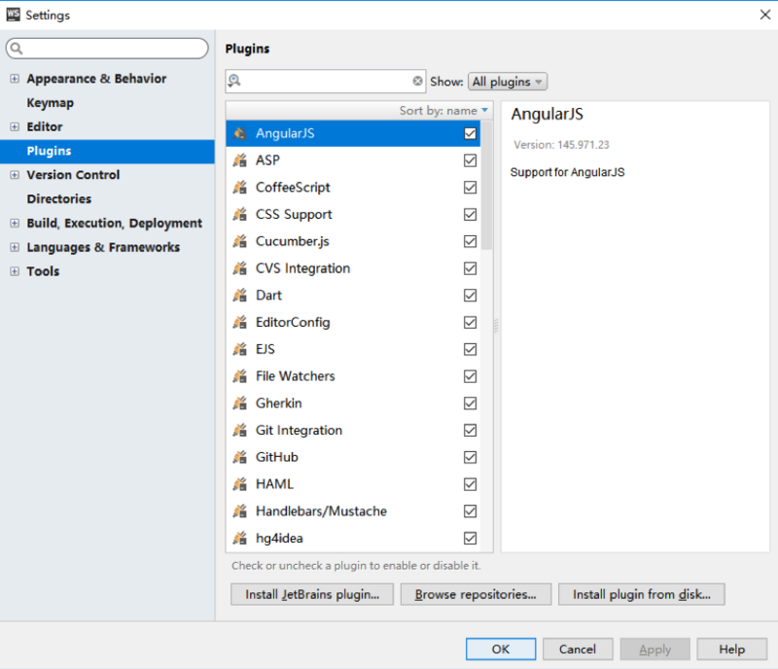Click the settings search magnifier icon

17,49
